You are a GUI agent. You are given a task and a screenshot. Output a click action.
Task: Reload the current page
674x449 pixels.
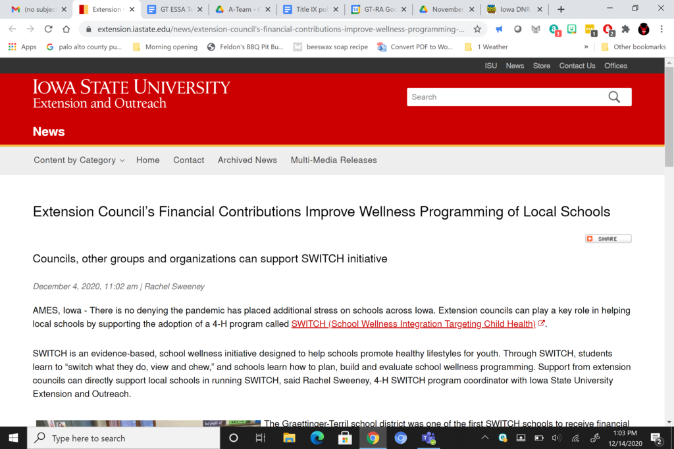48,29
